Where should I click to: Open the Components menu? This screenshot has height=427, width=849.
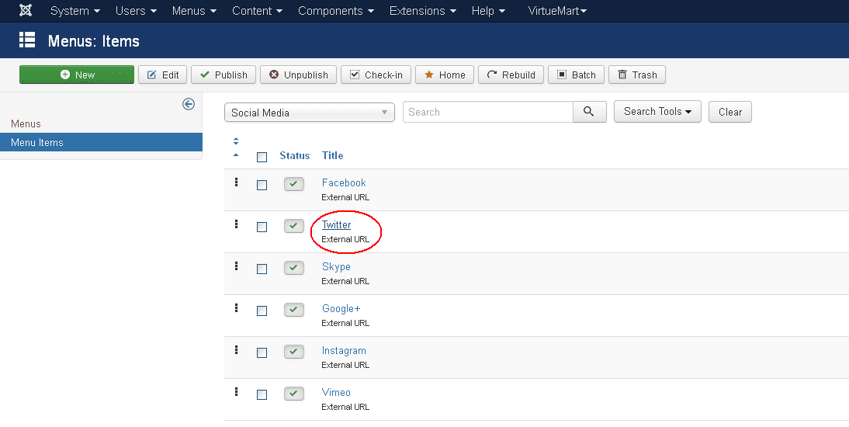pyautogui.click(x=336, y=11)
